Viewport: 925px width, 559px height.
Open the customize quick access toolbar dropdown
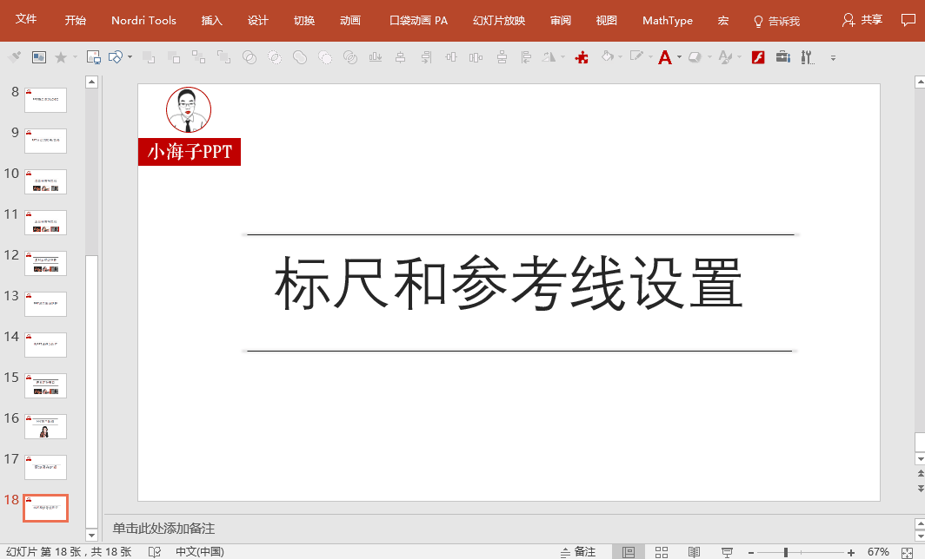833,58
